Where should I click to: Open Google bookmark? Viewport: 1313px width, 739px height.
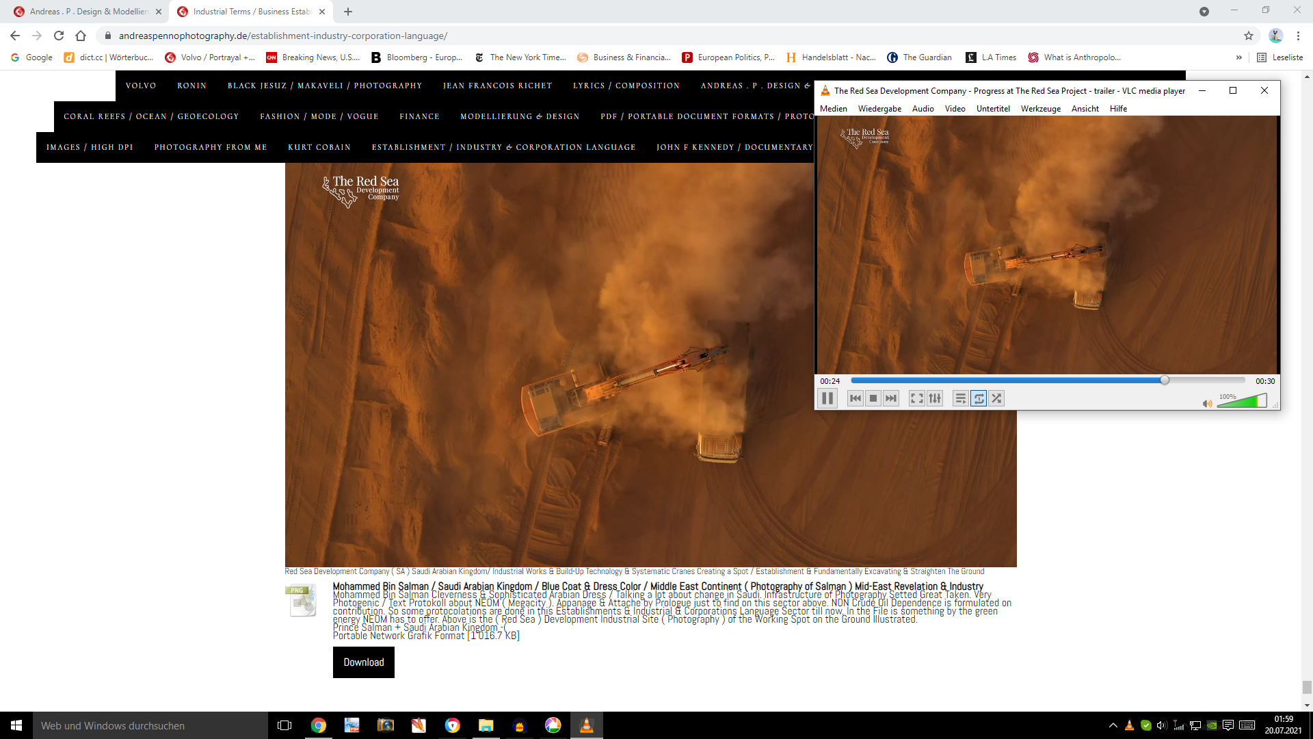(31, 57)
